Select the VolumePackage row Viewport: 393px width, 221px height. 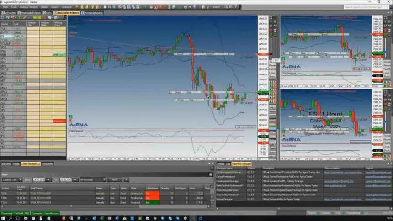pos(303,199)
